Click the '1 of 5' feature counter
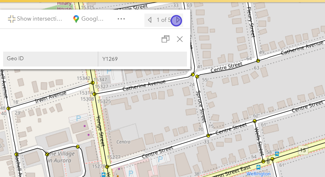The height and width of the screenshot is (177, 325). coord(163,20)
